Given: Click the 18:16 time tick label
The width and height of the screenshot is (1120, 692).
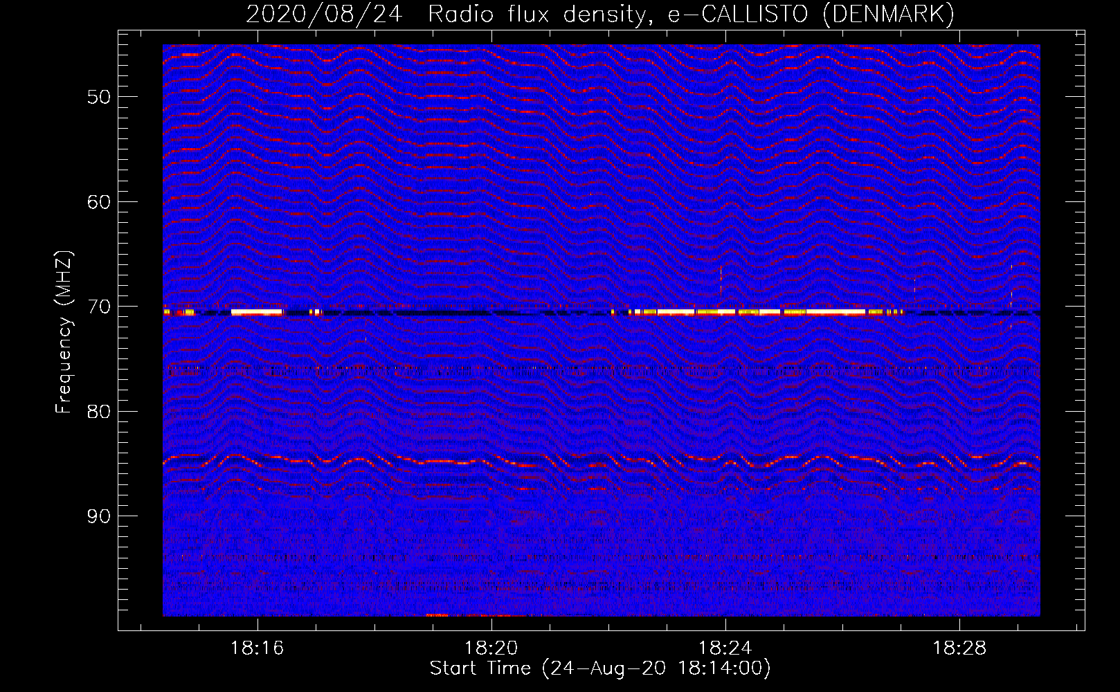Looking at the screenshot, I should 258,648.
